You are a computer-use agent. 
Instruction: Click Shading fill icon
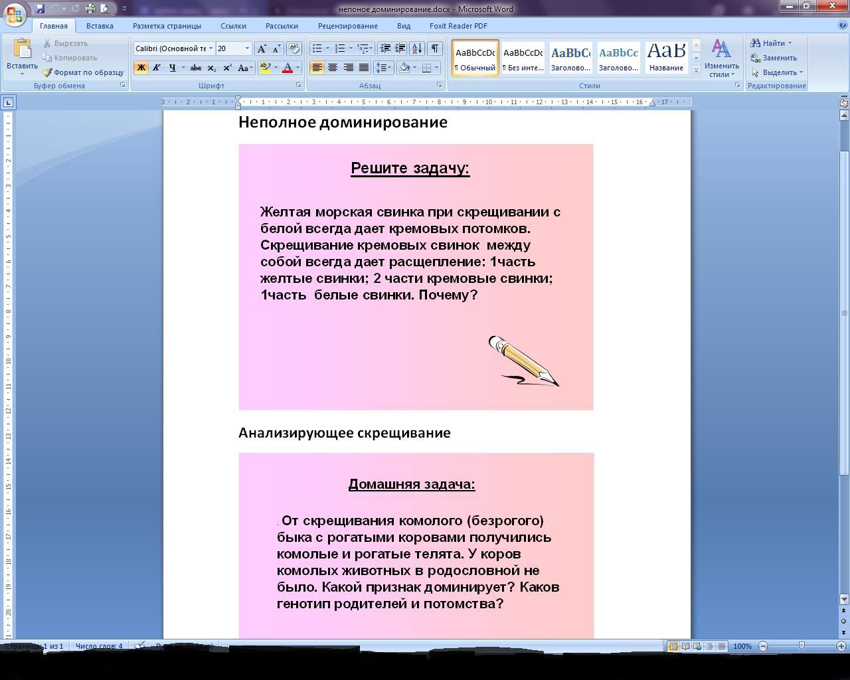point(404,68)
